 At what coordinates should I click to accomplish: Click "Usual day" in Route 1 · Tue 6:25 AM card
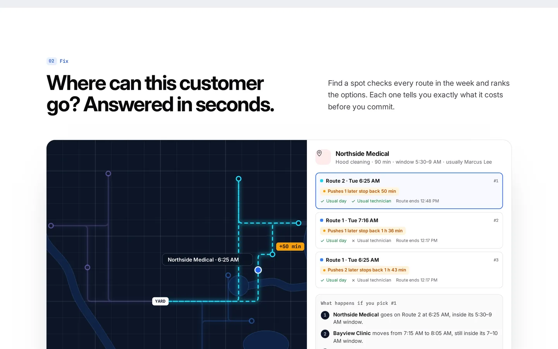pyautogui.click(x=334, y=280)
